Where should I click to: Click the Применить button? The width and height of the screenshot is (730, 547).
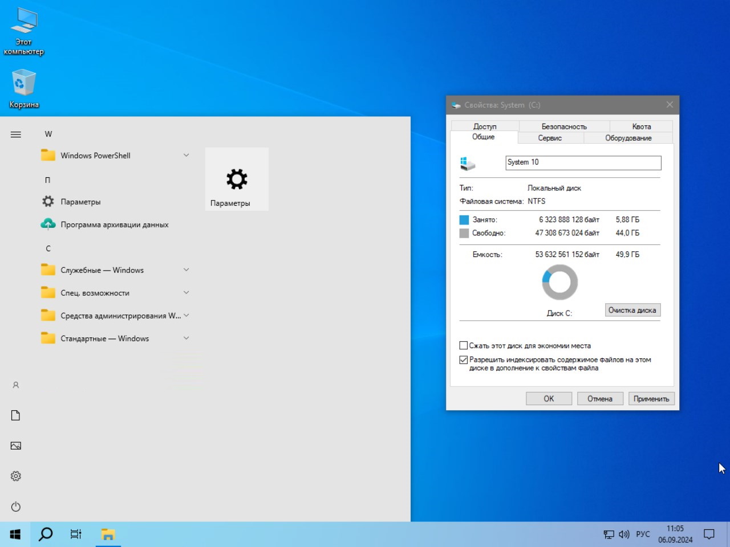coord(651,399)
